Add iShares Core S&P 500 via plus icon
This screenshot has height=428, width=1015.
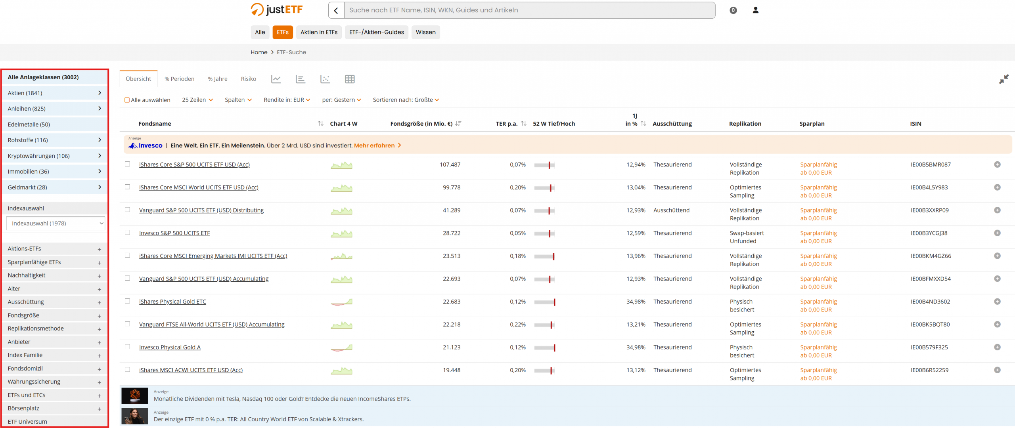[x=997, y=164]
